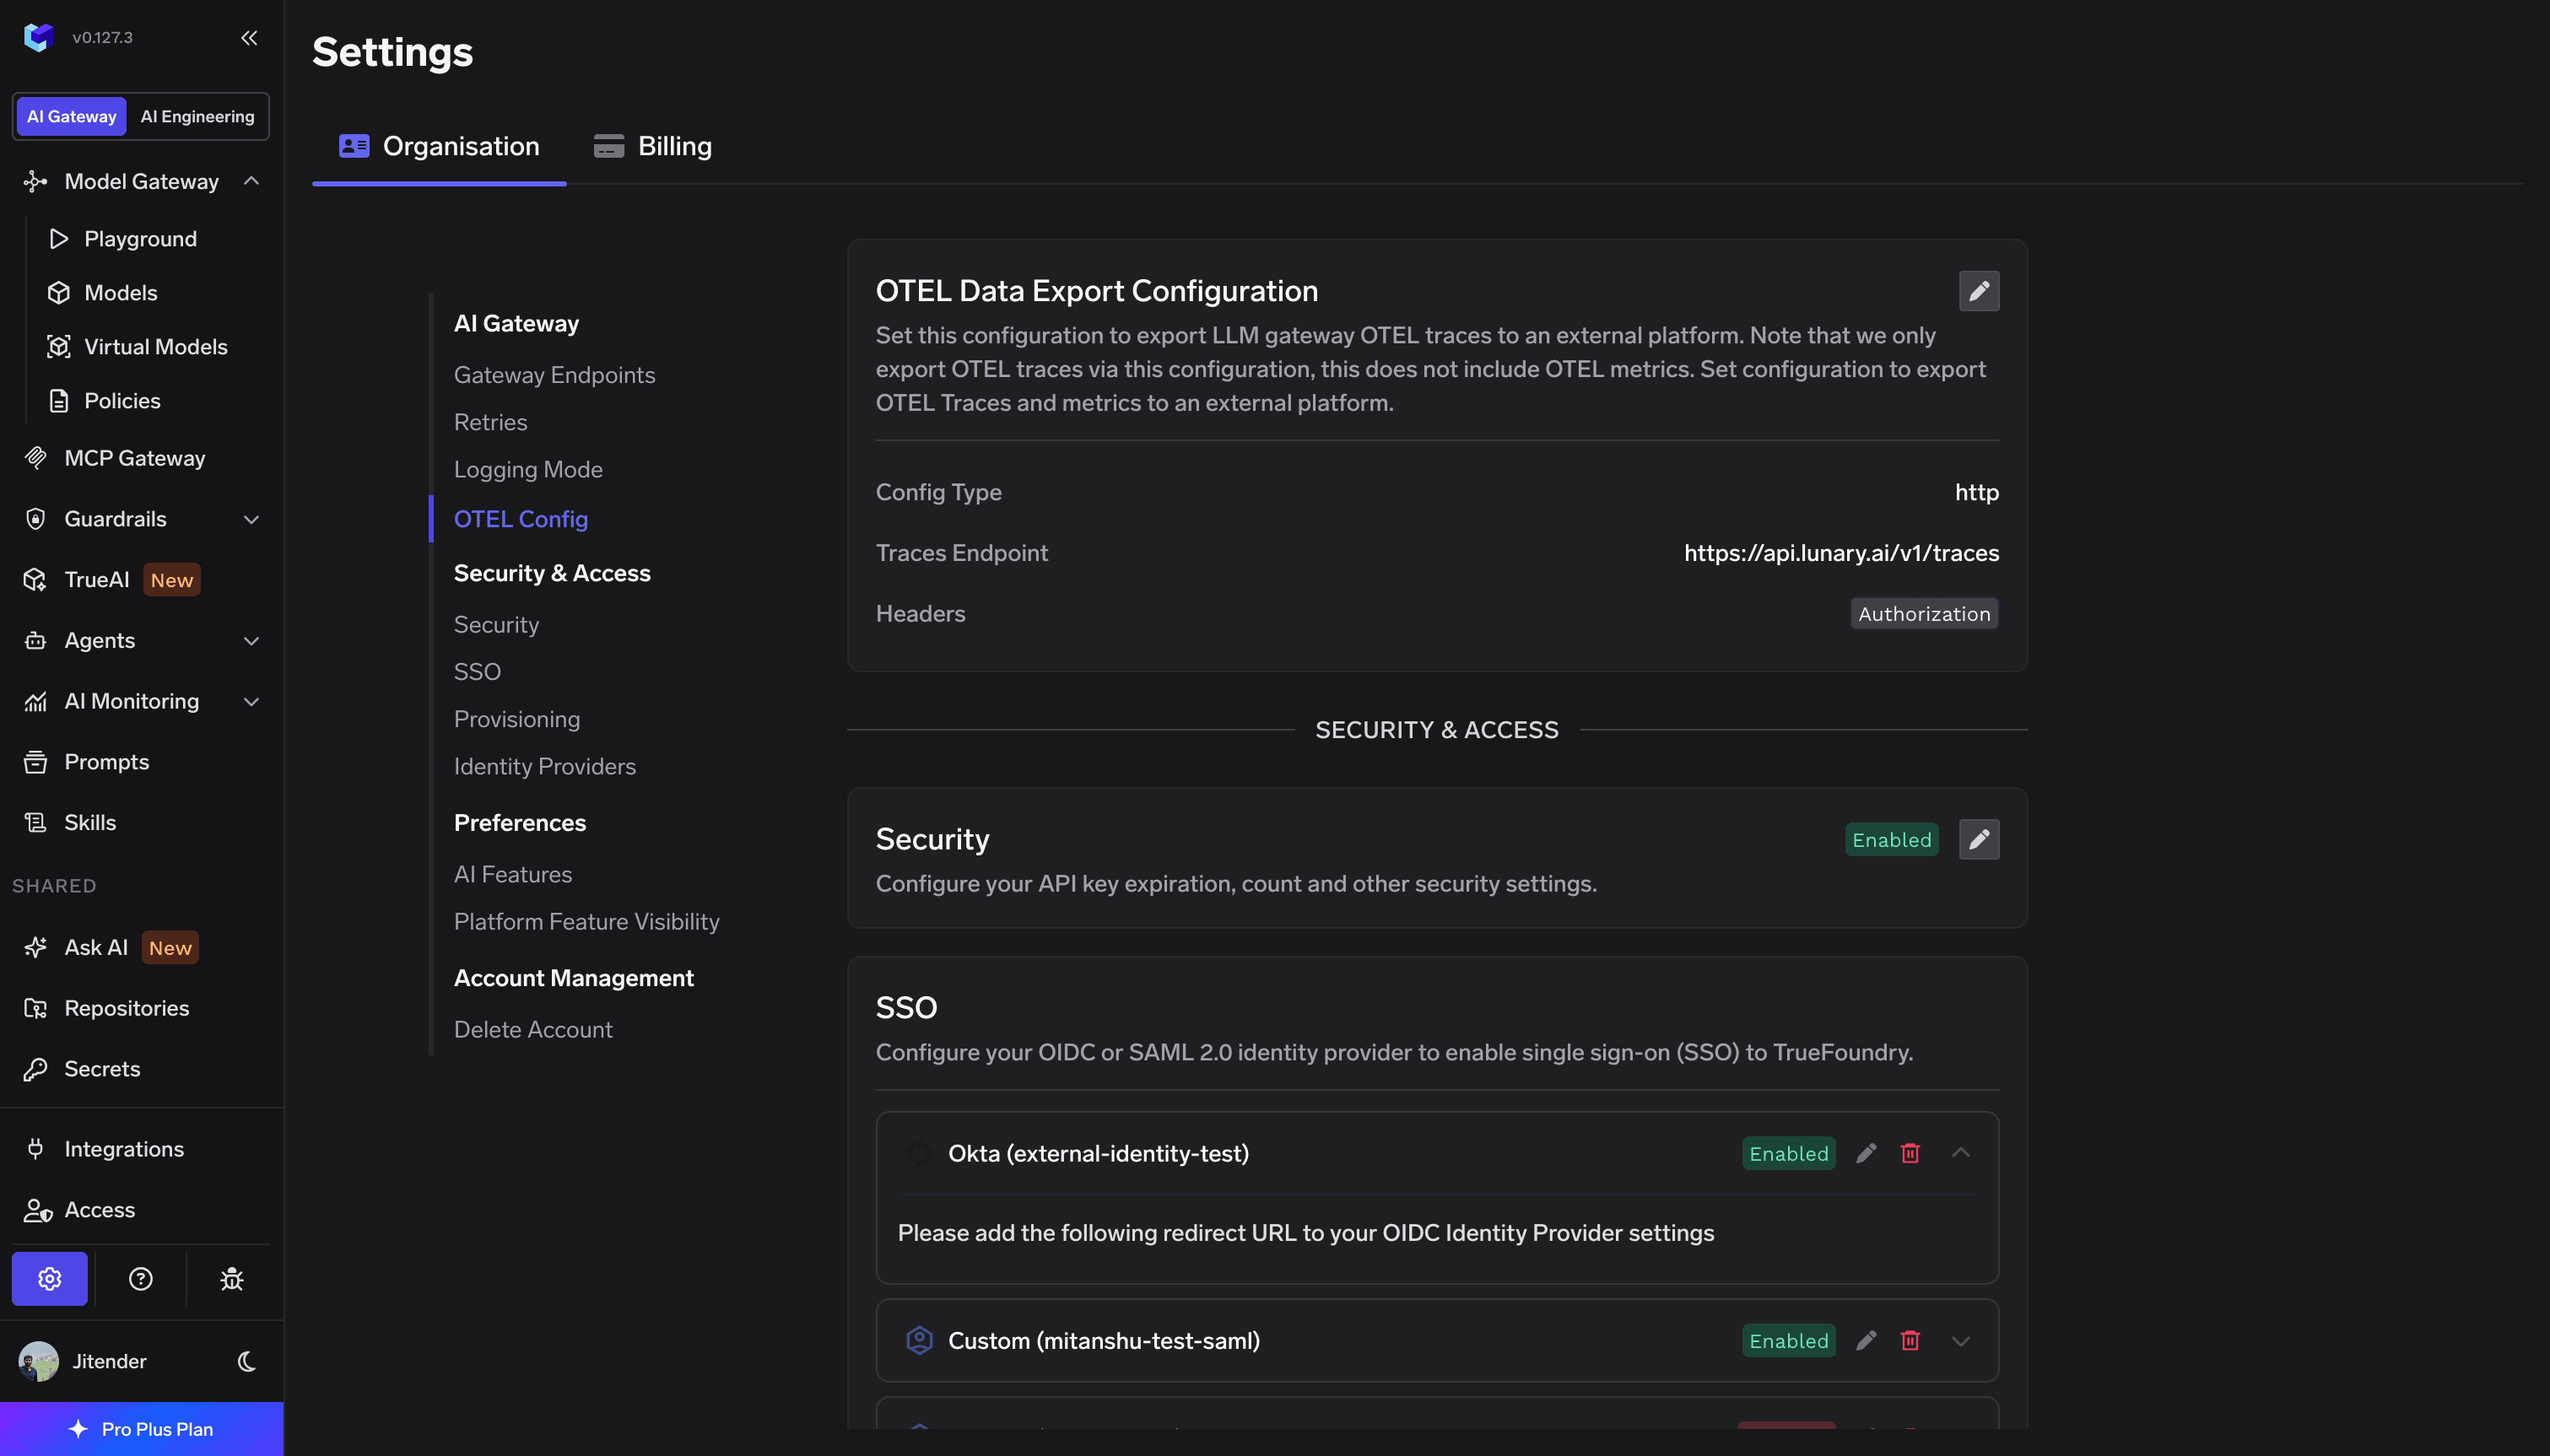The width and height of the screenshot is (2550, 1456).
Task: Delete Custom mitanshu-test-saml provider
Action: (x=1910, y=1341)
